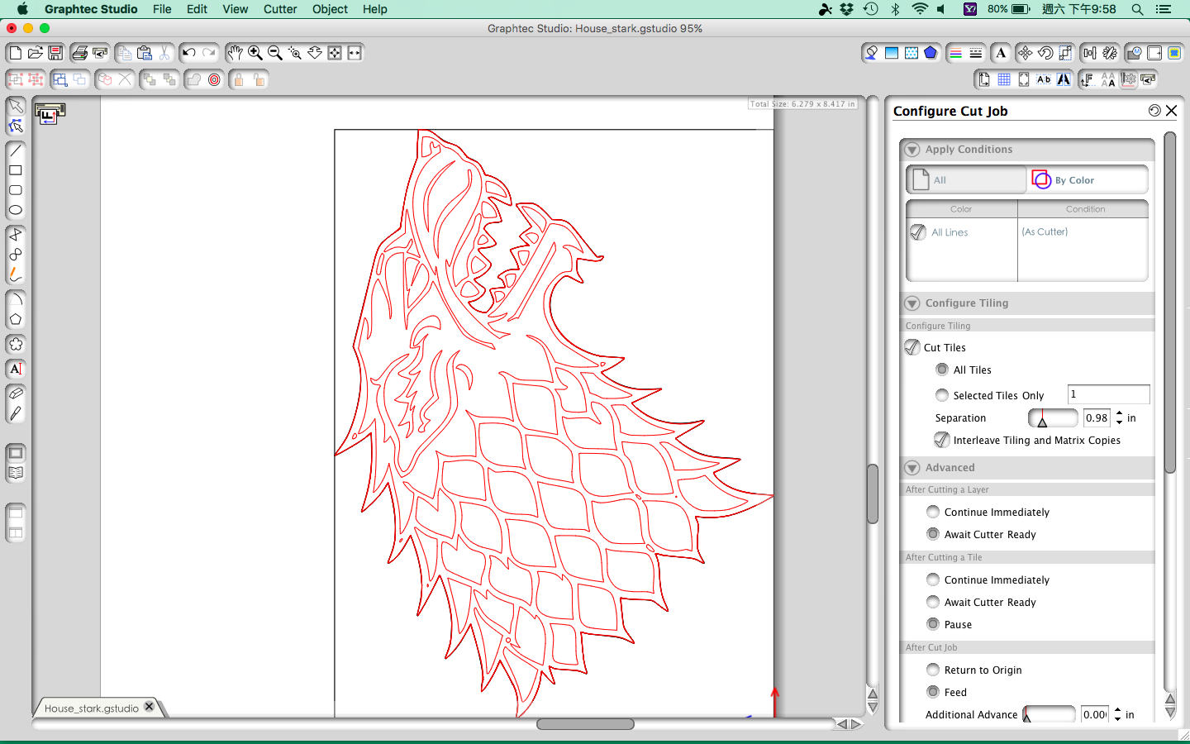The image size is (1190, 744).
Task: Click the Offset bullseye icon
Action: 215,79
